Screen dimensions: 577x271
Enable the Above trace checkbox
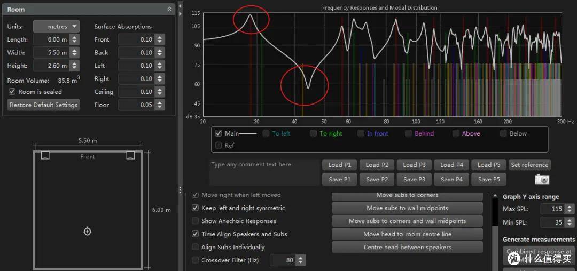[x=456, y=133]
